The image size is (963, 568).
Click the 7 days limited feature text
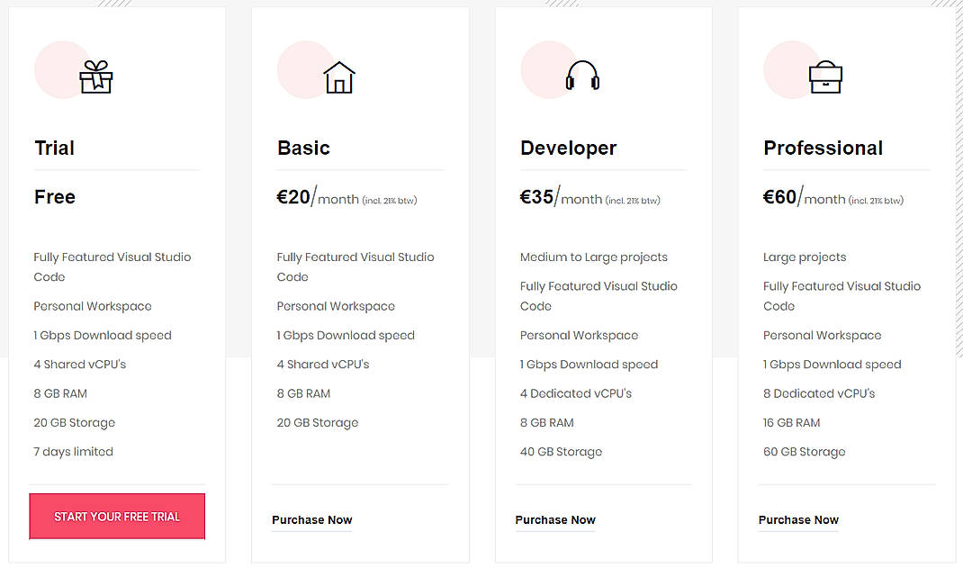(73, 451)
